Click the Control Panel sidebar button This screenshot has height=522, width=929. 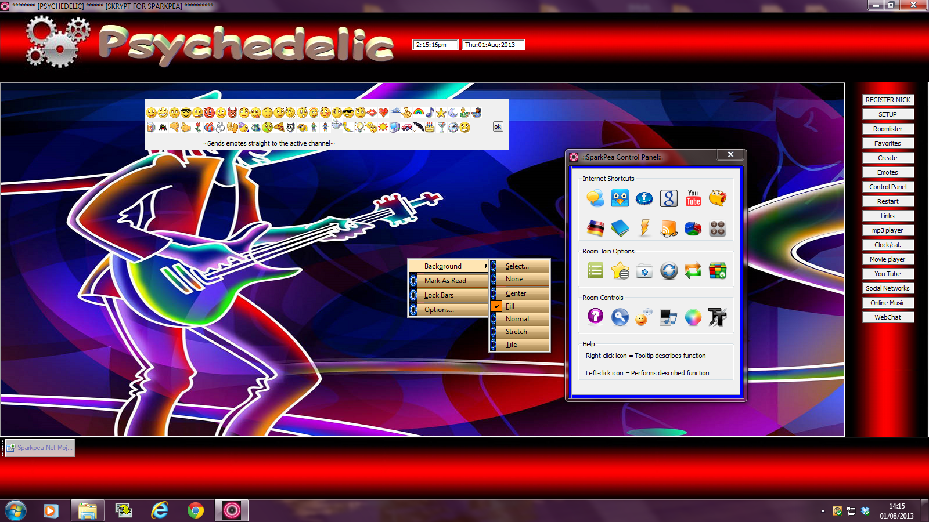(x=888, y=187)
